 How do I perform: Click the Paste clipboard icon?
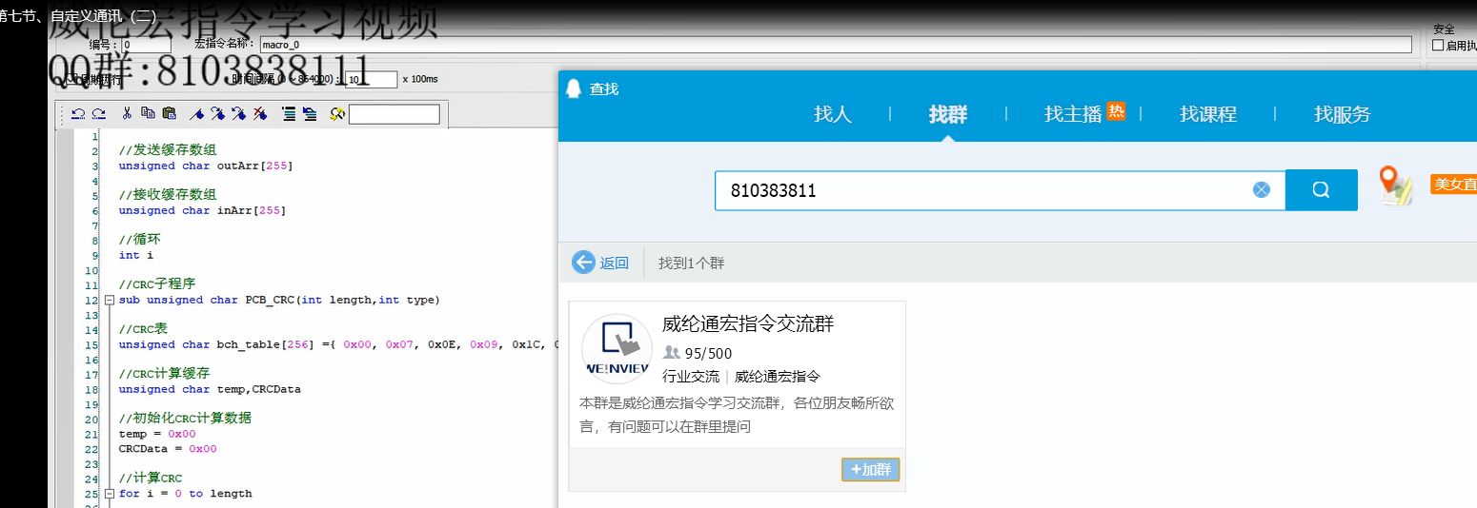click(x=170, y=114)
